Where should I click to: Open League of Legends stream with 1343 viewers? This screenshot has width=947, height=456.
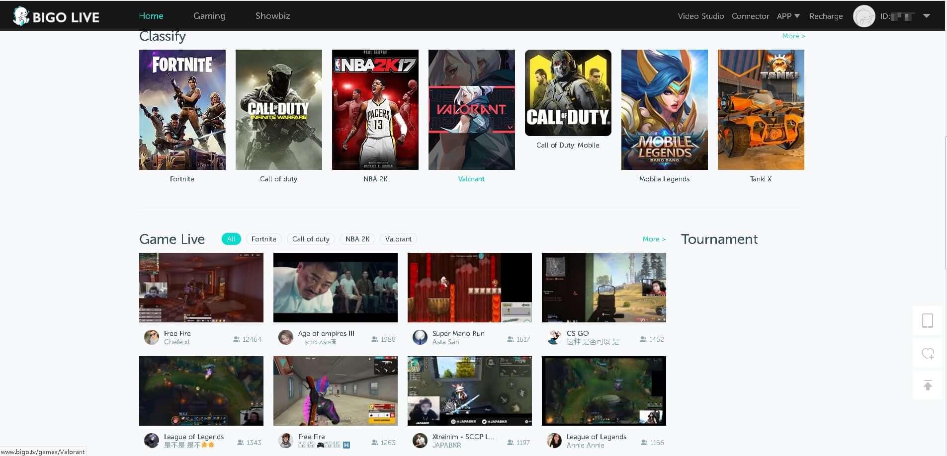[201, 391]
